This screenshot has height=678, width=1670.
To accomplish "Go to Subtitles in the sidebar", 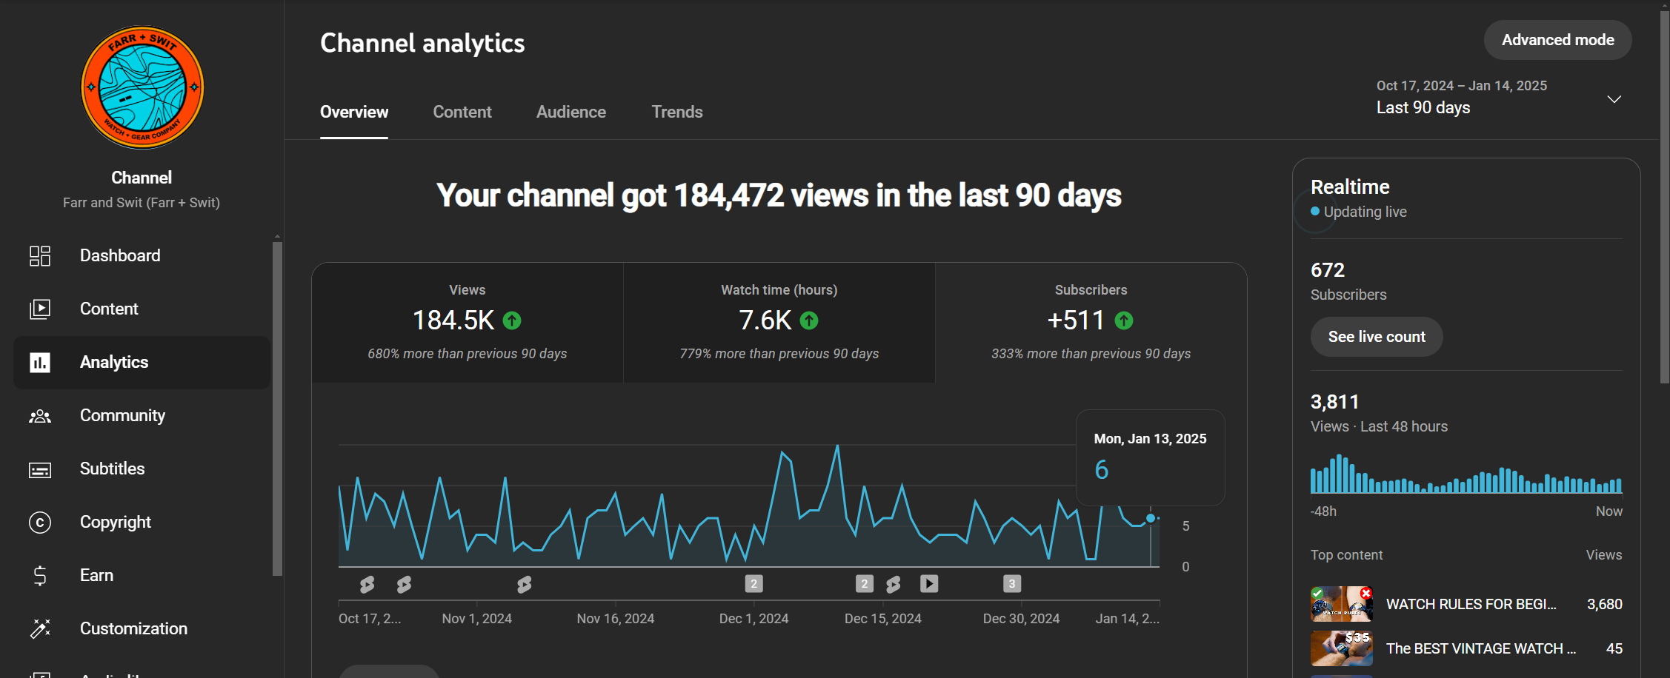I will click(x=142, y=469).
